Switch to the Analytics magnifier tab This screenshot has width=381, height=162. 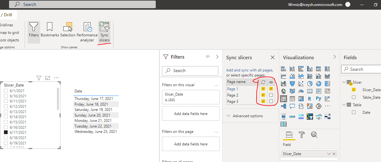tap(314, 135)
